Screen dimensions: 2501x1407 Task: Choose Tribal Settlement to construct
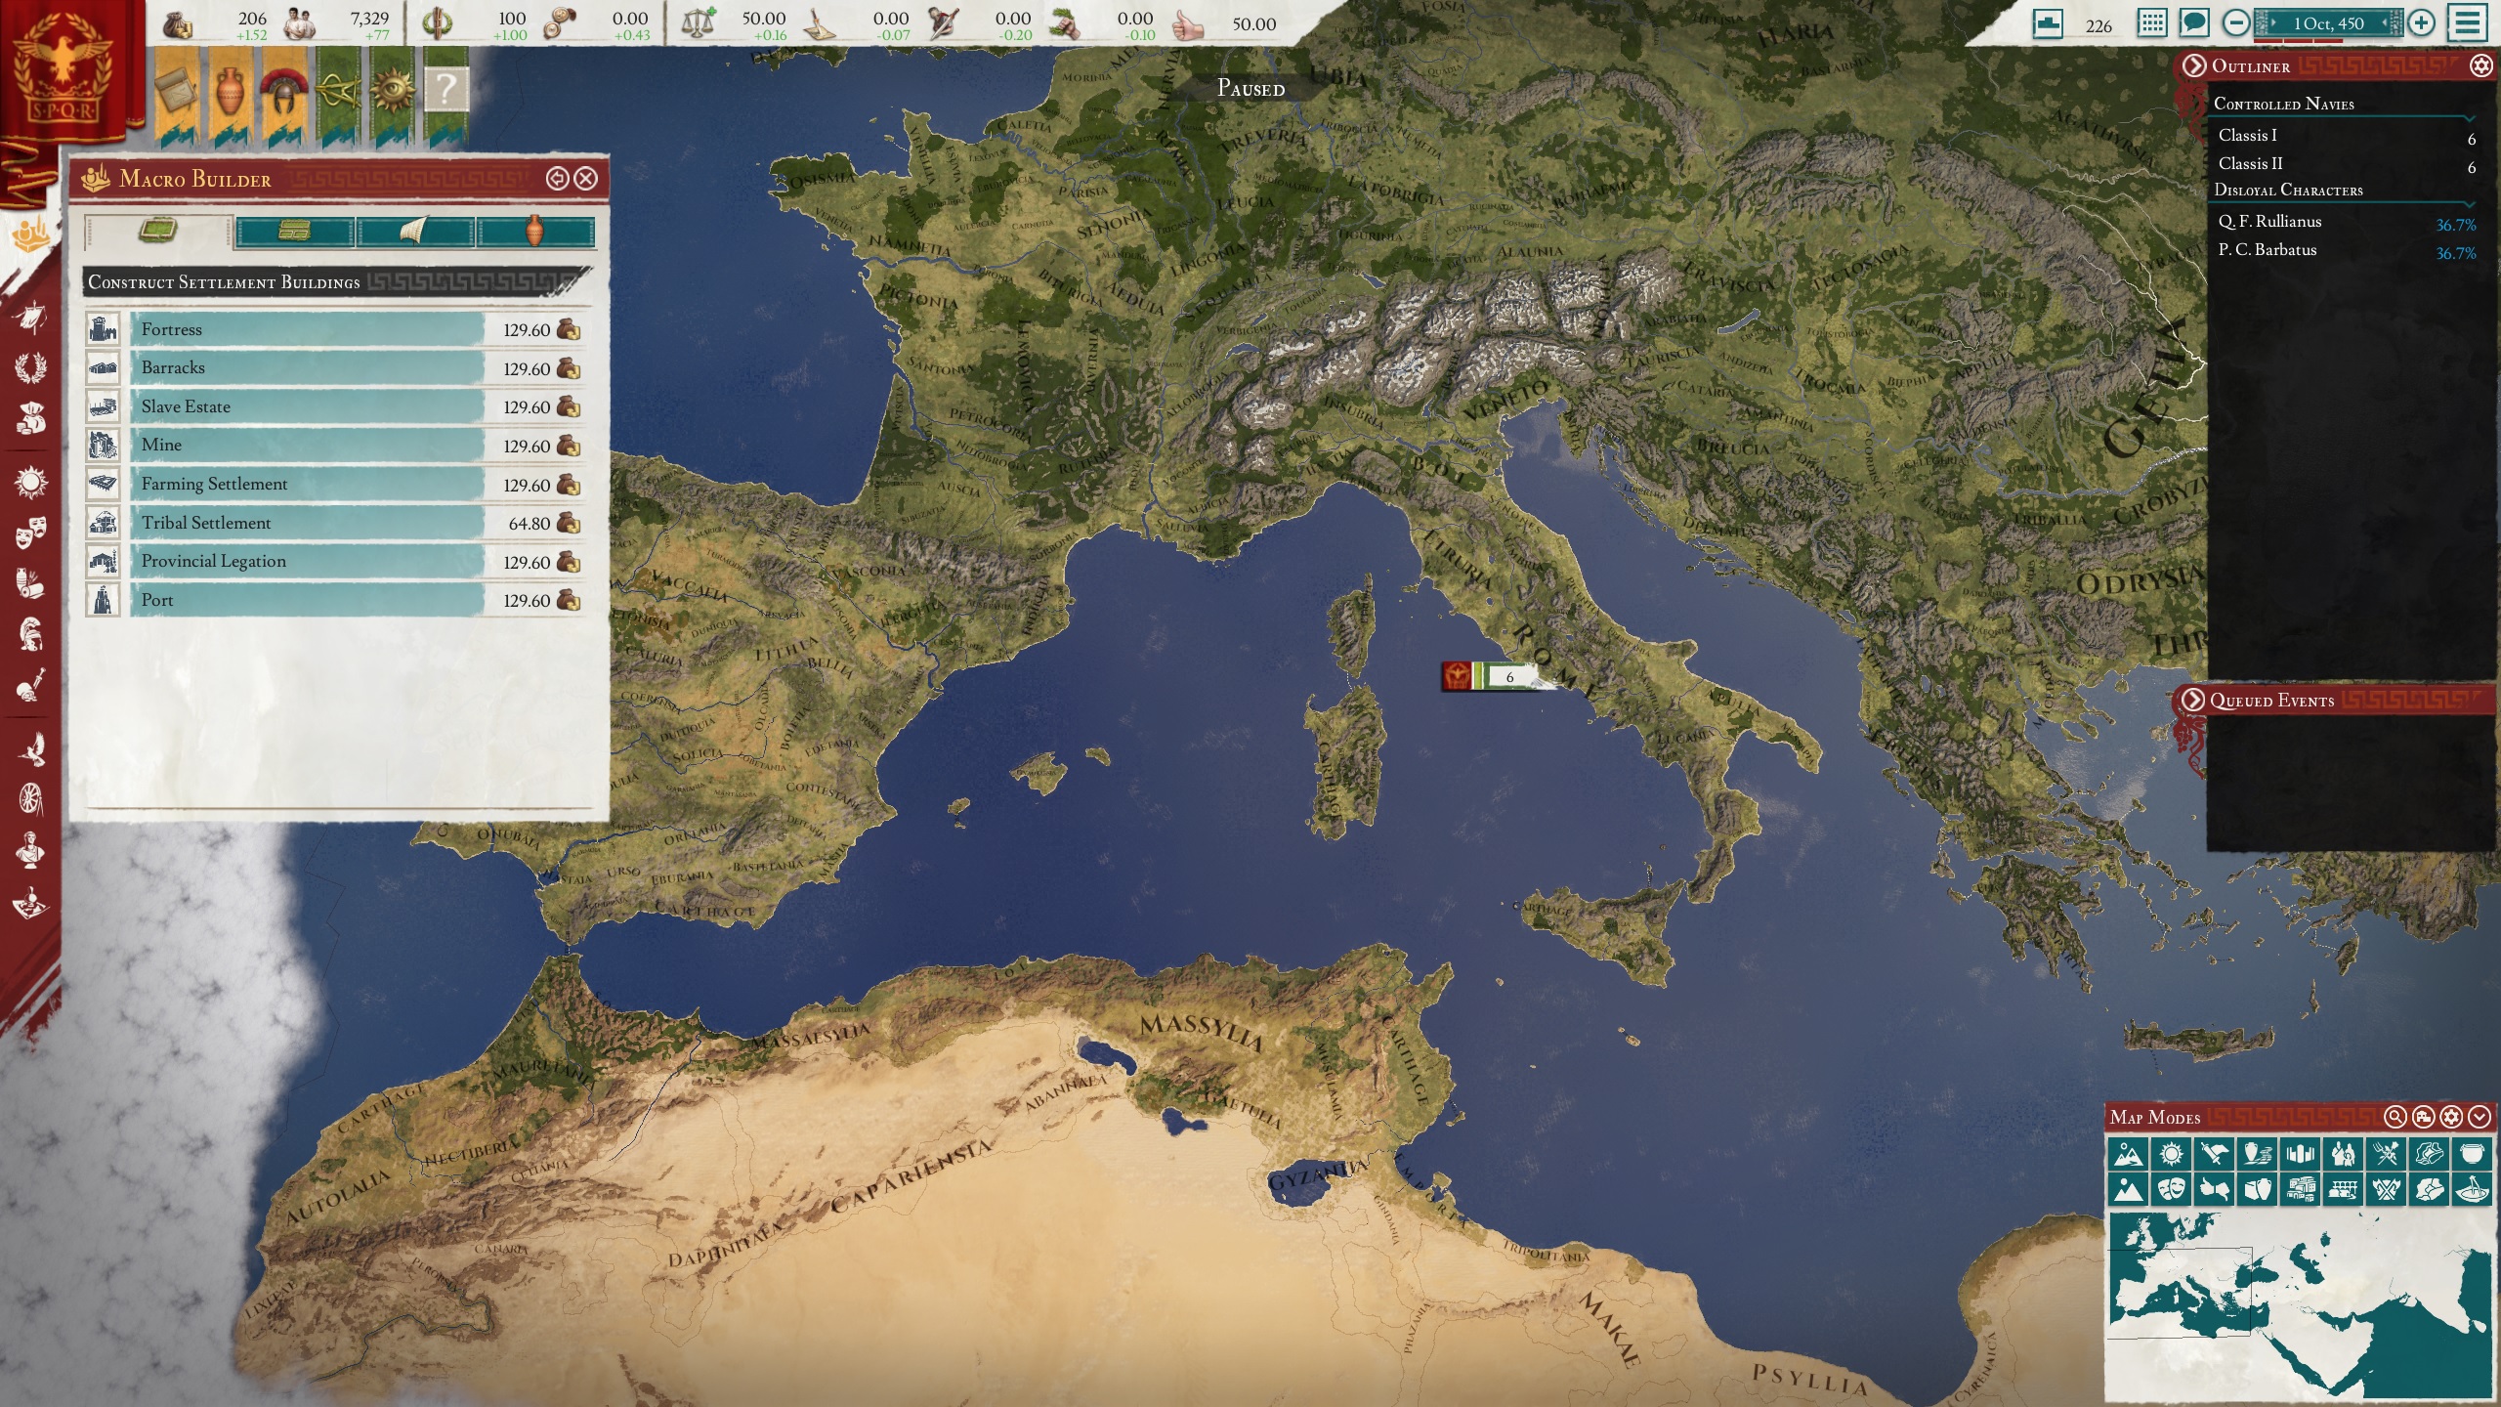click(x=335, y=523)
